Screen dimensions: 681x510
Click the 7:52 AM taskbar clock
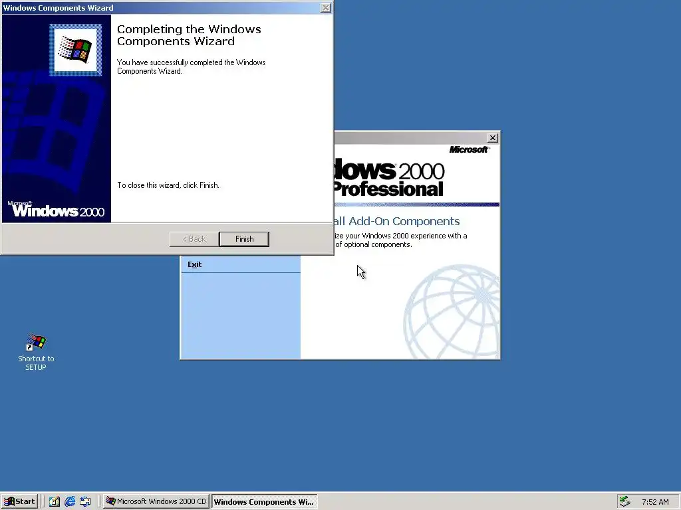(x=655, y=502)
